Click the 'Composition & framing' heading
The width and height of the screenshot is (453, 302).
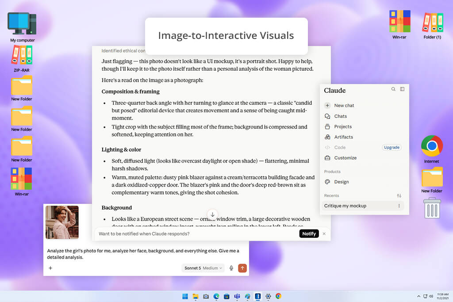tap(131, 92)
